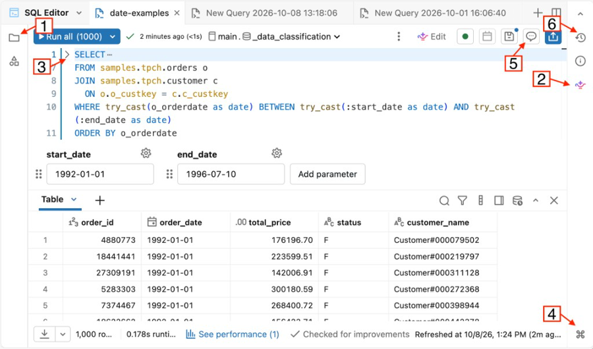Click the status column header
Screen dimensions: 593x349
click(354, 223)
